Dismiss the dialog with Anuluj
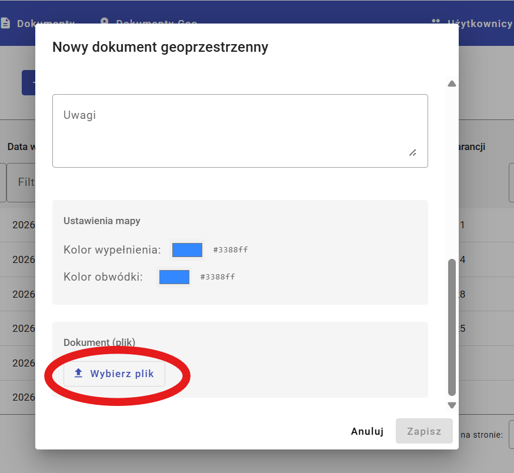 point(367,431)
